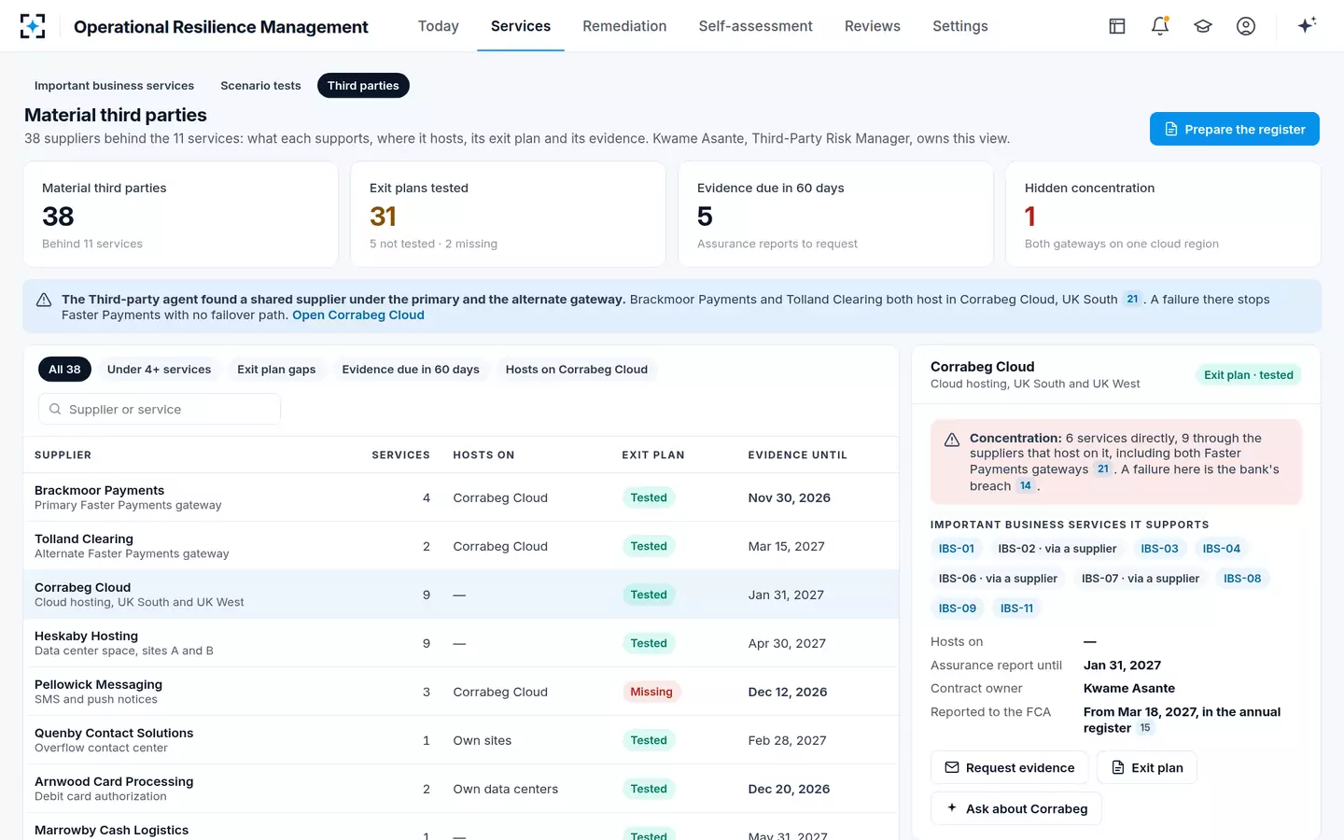Toggle the Exit plan gaps filter
The height and width of the screenshot is (840, 1344).
[x=276, y=370]
